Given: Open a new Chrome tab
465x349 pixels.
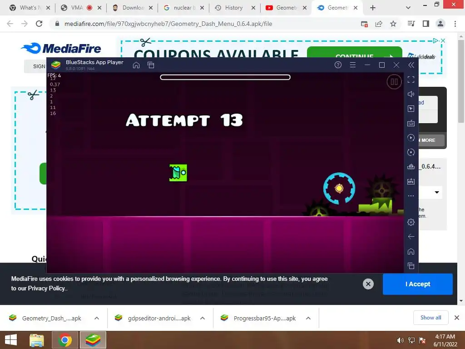Looking at the screenshot, I should point(373,8).
